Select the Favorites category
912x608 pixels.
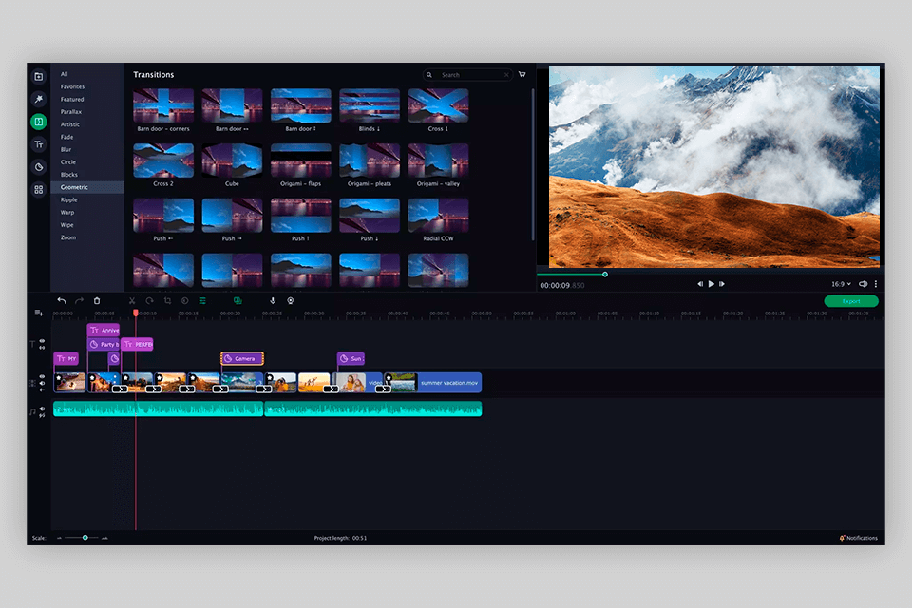point(73,86)
